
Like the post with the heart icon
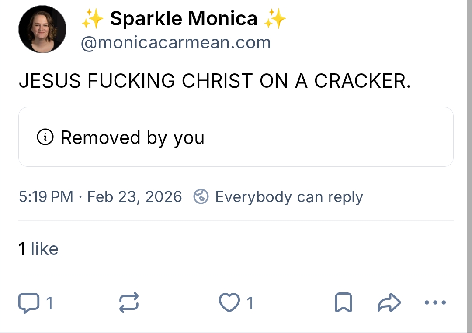click(x=229, y=303)
